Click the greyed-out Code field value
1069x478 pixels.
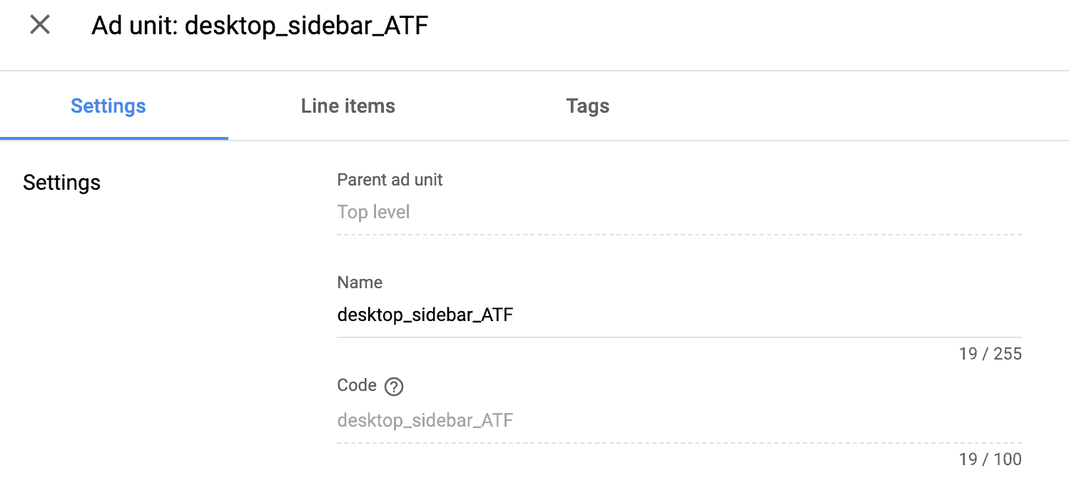click(425, 420)
